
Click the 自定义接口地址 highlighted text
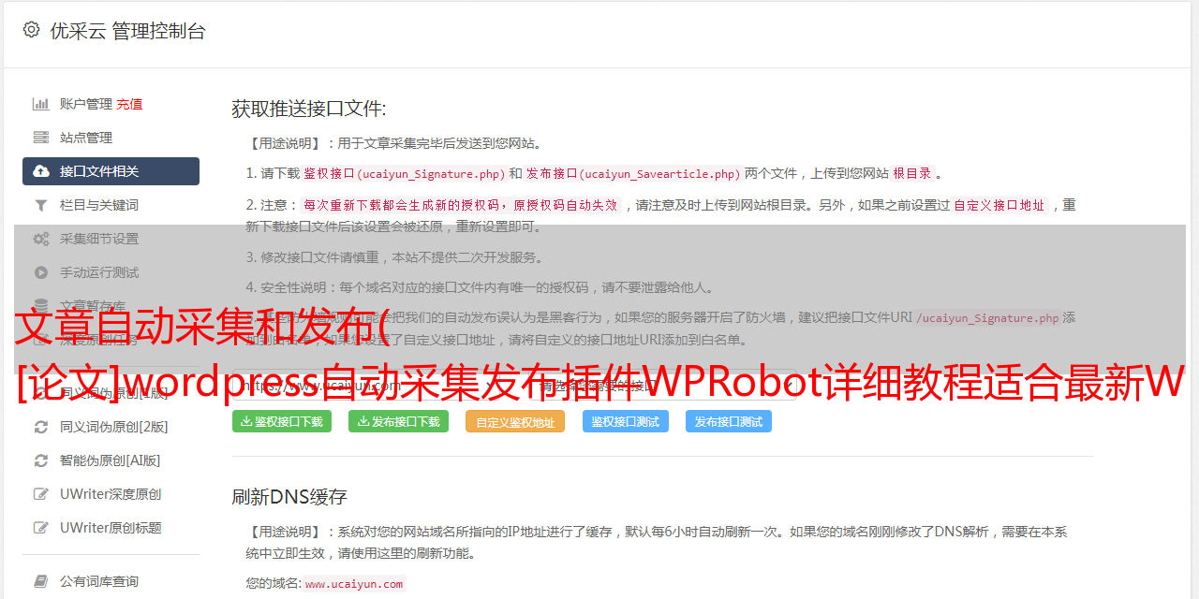click(x=999, y=205)
